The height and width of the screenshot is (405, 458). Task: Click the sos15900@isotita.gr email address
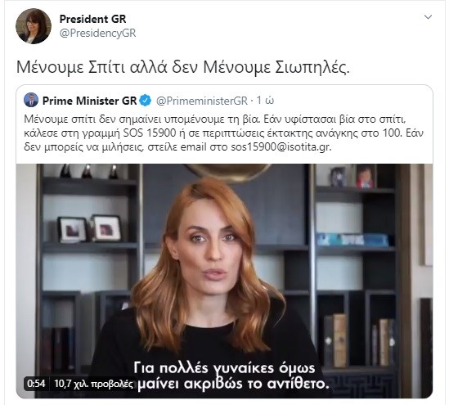tap(281, 146)
